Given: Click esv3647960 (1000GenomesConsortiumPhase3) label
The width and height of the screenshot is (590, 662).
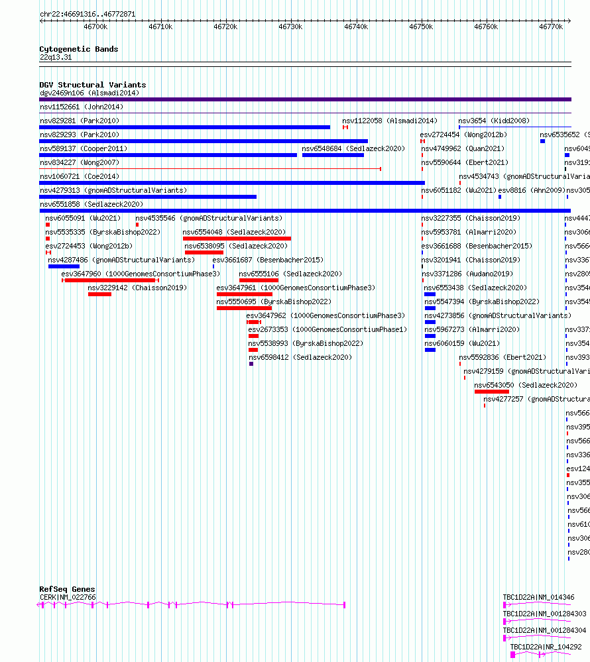Looking at the screenshot, I should click(x=141, y=274).
